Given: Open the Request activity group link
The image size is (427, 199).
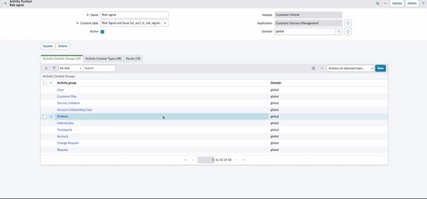Looking at the screenshot, I should pyautogui.click(x=62, y=150).
